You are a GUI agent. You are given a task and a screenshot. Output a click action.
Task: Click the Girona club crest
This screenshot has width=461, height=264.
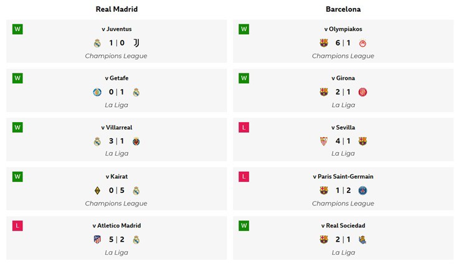pos(363,92)
